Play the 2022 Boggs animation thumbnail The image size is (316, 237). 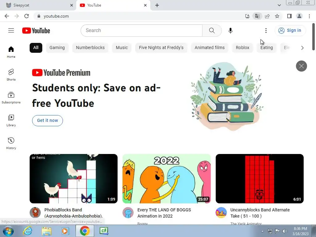(167, 179)
